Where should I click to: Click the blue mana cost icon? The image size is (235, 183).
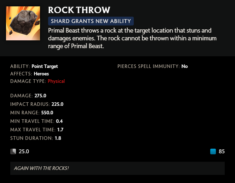[213, 151]
